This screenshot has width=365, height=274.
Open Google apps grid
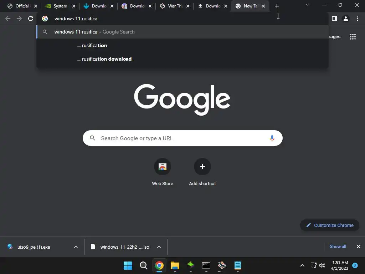353,37
